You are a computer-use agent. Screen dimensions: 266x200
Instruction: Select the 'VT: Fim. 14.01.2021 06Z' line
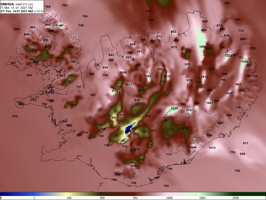pyautogui.click(x=16, y=11)
